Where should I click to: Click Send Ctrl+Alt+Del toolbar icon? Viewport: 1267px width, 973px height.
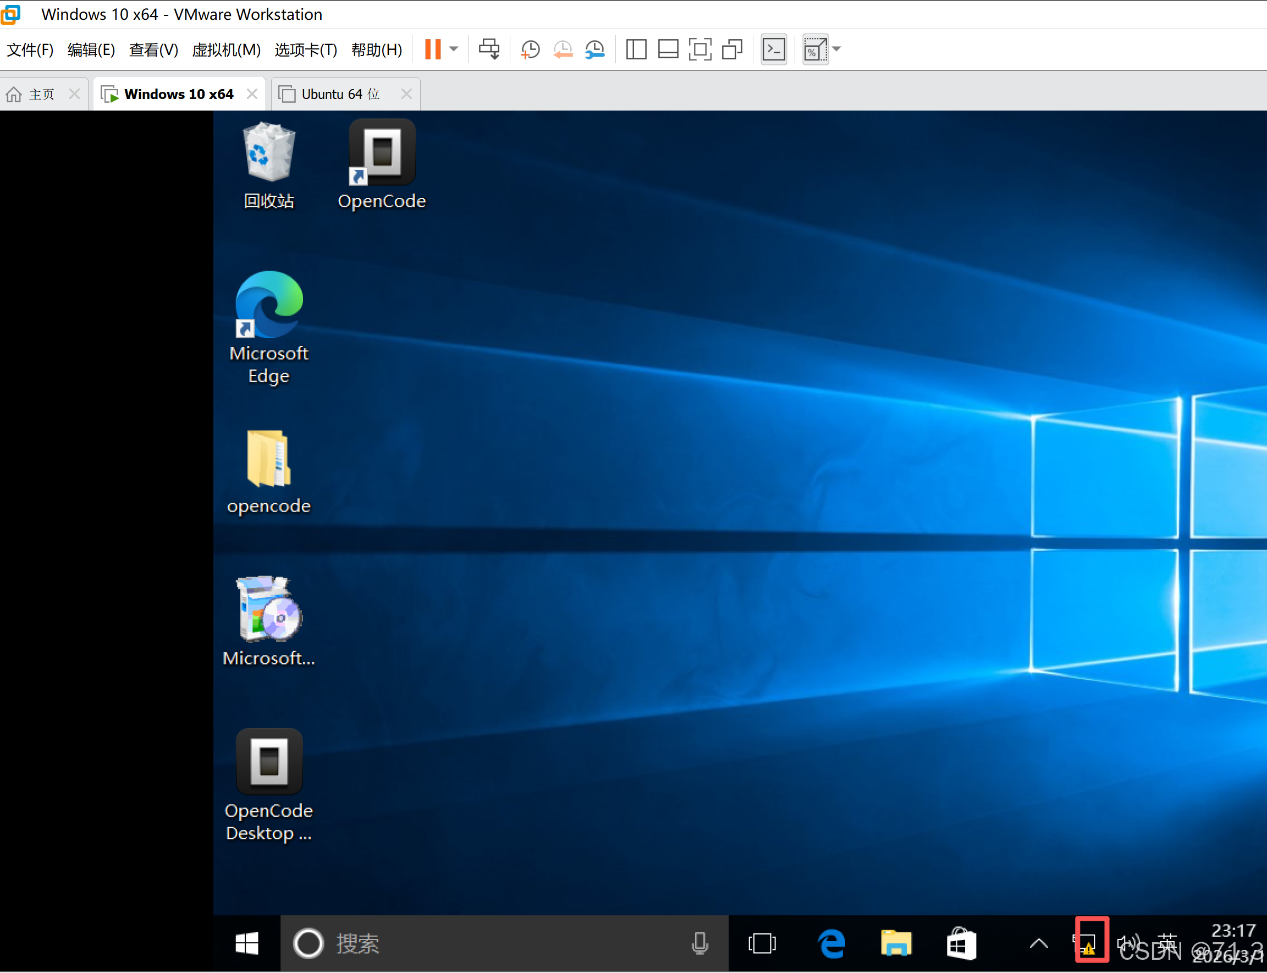point(489,50)
